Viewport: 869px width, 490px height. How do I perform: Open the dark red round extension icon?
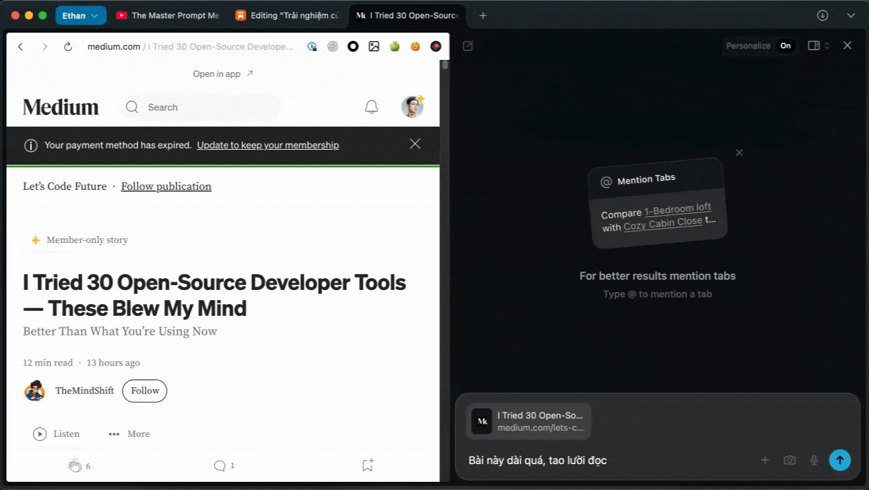coord(436,46)
